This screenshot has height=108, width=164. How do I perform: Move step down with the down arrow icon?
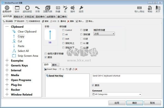point(63,69)
